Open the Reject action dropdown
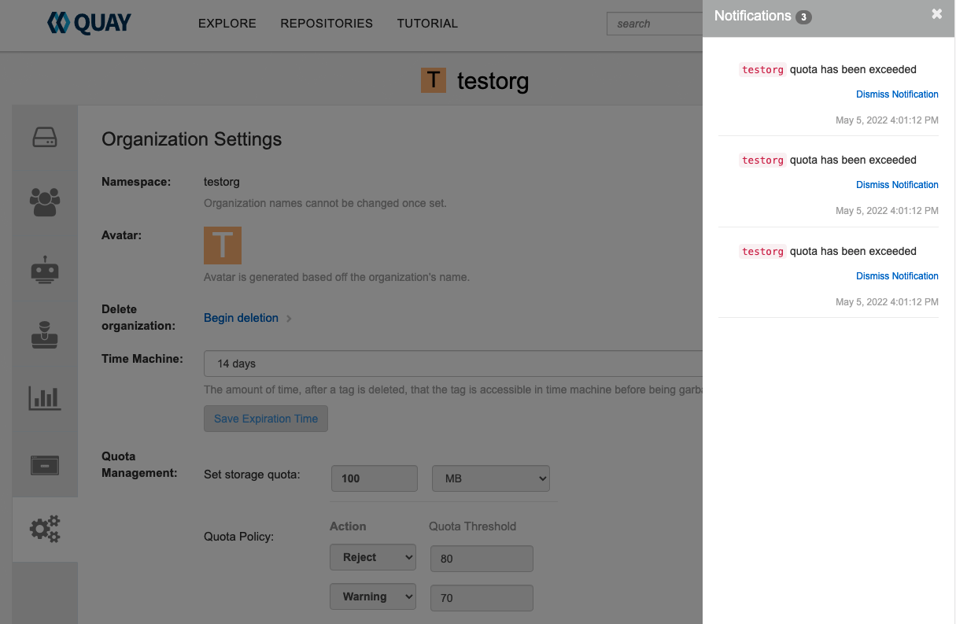 [x=372, y=557]
